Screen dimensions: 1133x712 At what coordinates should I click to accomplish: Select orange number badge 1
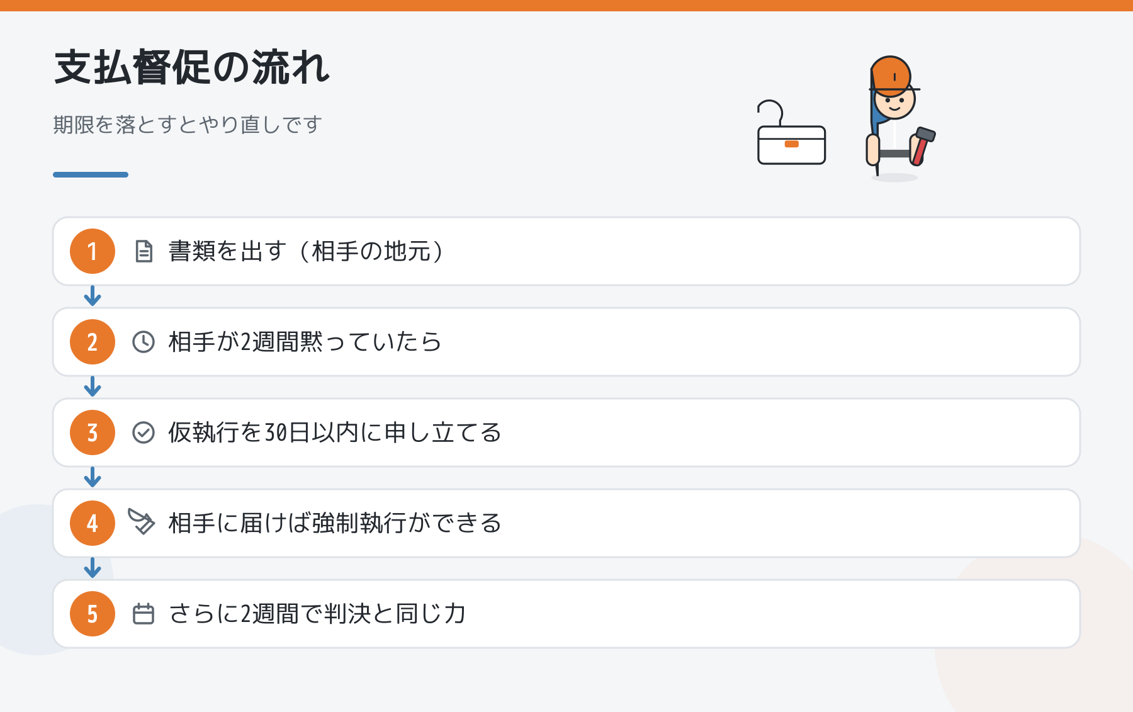[93, 251]
